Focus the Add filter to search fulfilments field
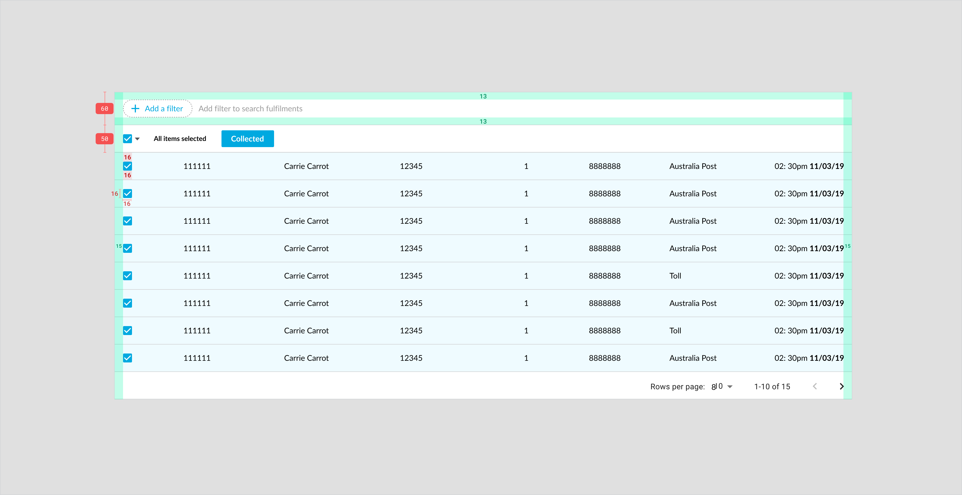 click(250, 109)
